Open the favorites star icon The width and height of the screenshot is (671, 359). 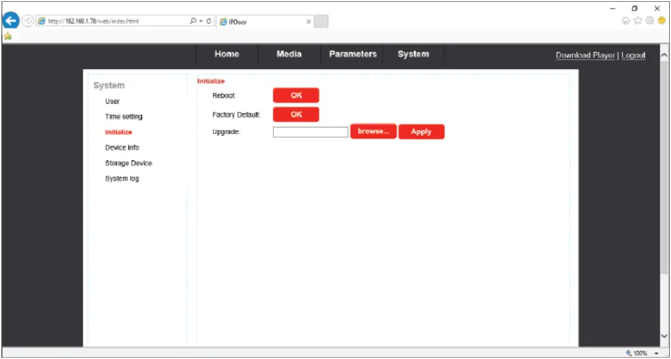coord(637,20)
